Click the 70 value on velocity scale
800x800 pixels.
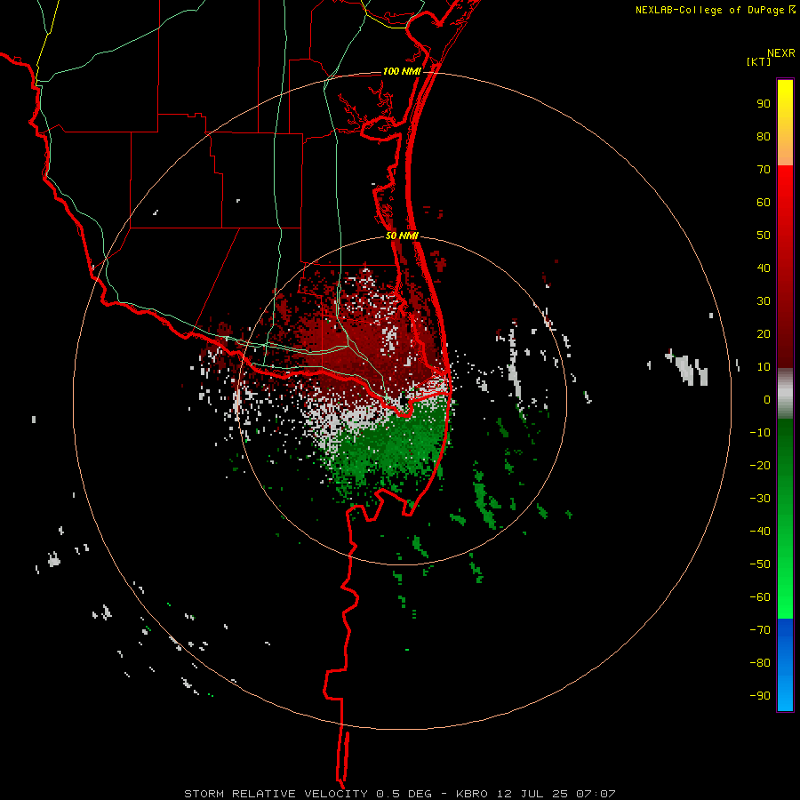point(764,170)
